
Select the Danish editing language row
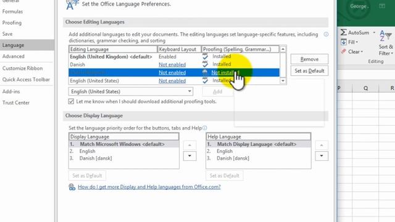click(174, 64)
